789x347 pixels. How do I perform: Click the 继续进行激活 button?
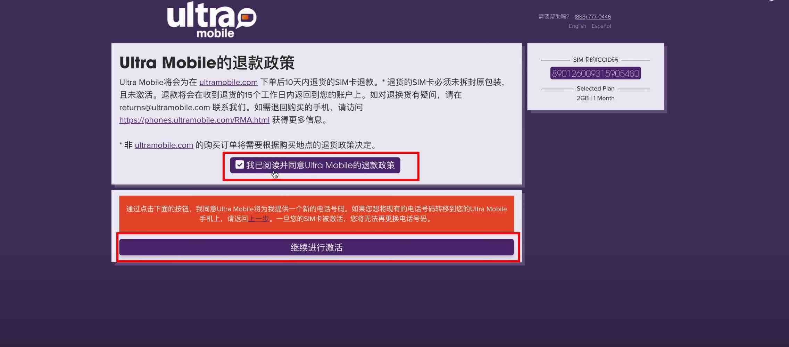(x=316, y=247)
